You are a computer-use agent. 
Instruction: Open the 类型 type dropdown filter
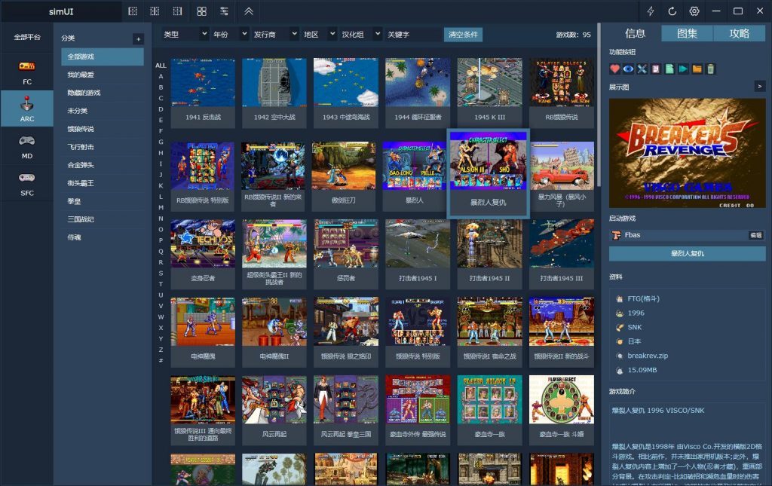coord(185,35)
